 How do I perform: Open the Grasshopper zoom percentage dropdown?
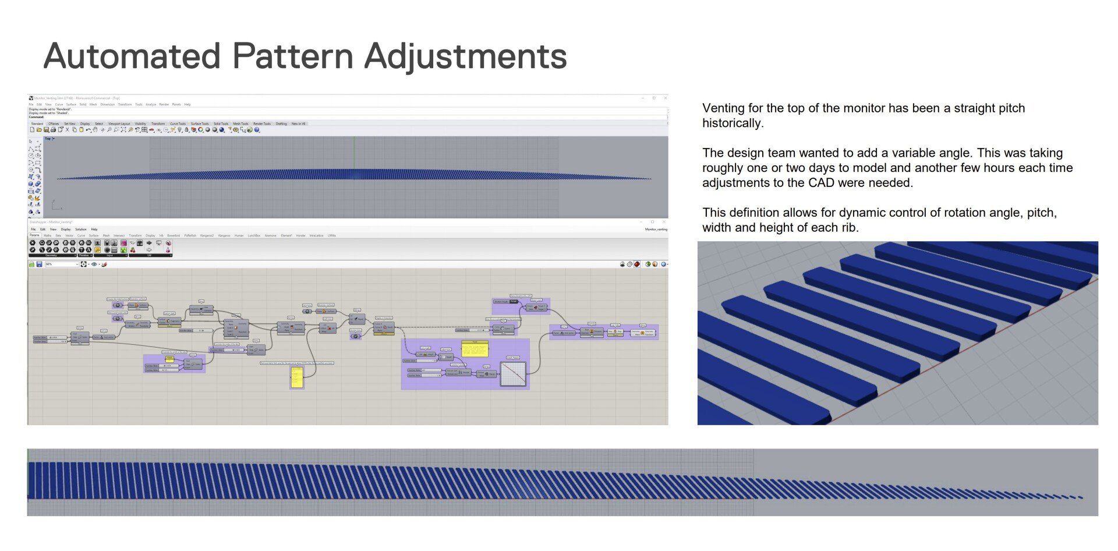[x=77, y=264]
